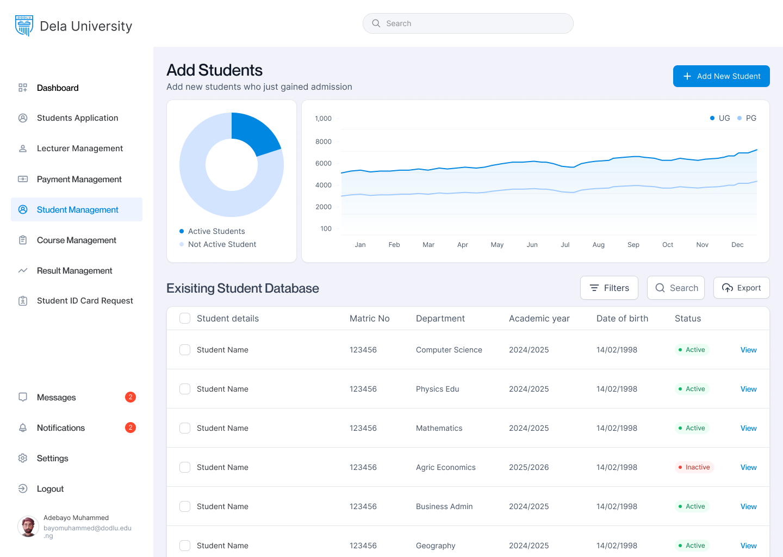Select the checkbox next to the Agric Economics student
Screen dimensions: 783x557
[x=185, y=467]
